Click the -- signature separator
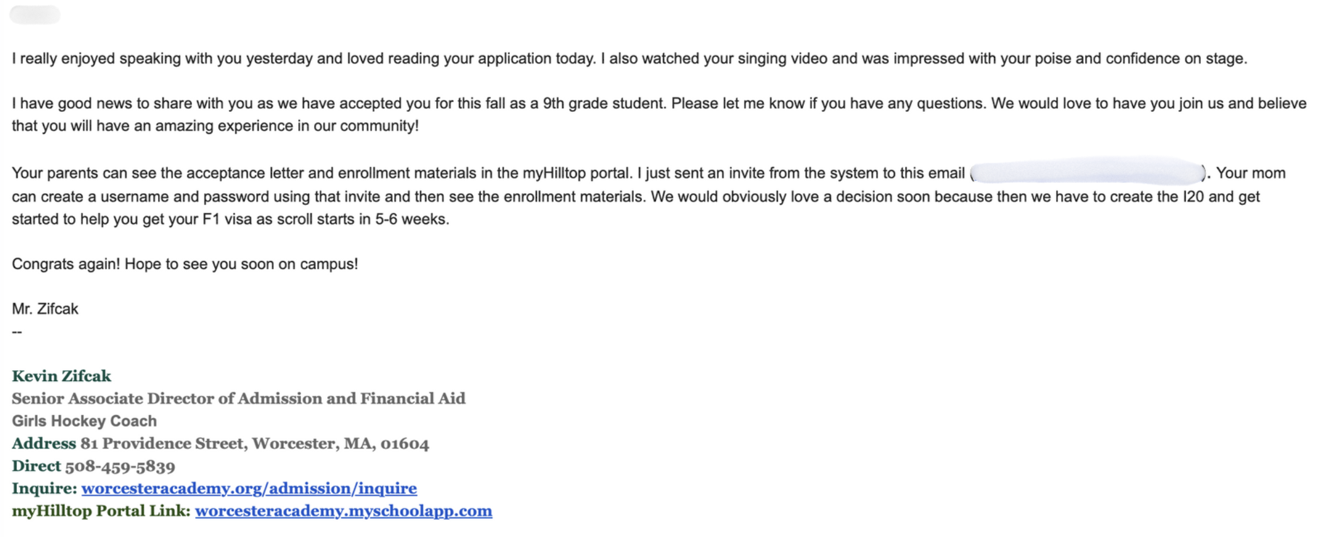 [x=17, y=331]
